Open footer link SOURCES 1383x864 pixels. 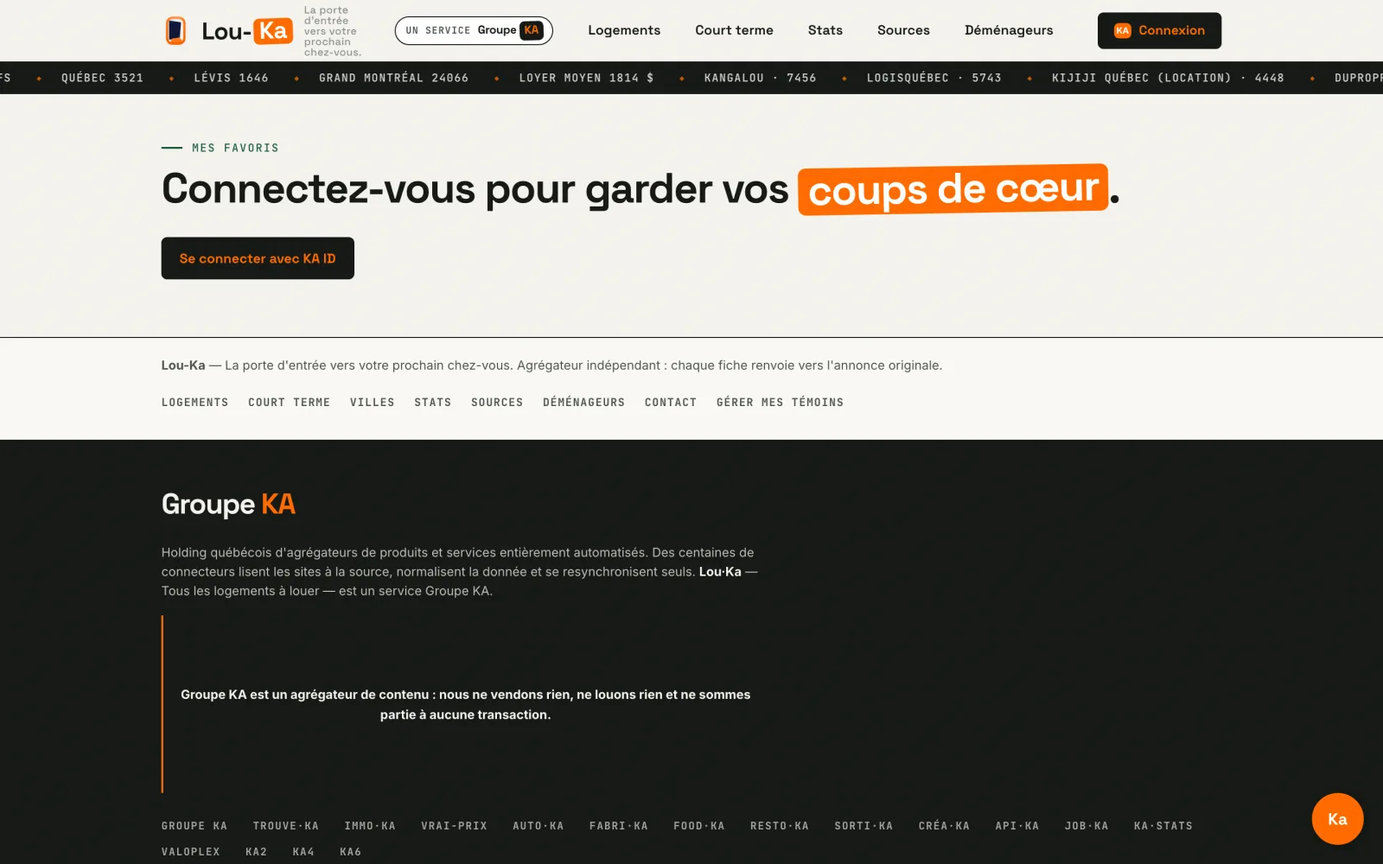[x=497, y=403]
